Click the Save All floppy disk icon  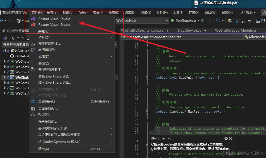(33, 101)
